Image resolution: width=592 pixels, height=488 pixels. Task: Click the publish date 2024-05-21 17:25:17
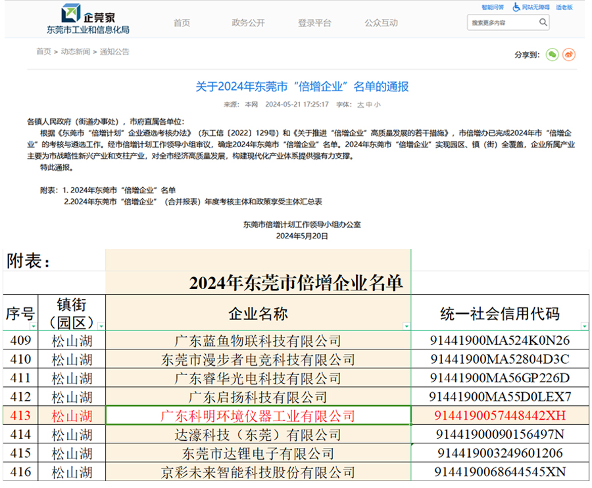click(297, 104)
